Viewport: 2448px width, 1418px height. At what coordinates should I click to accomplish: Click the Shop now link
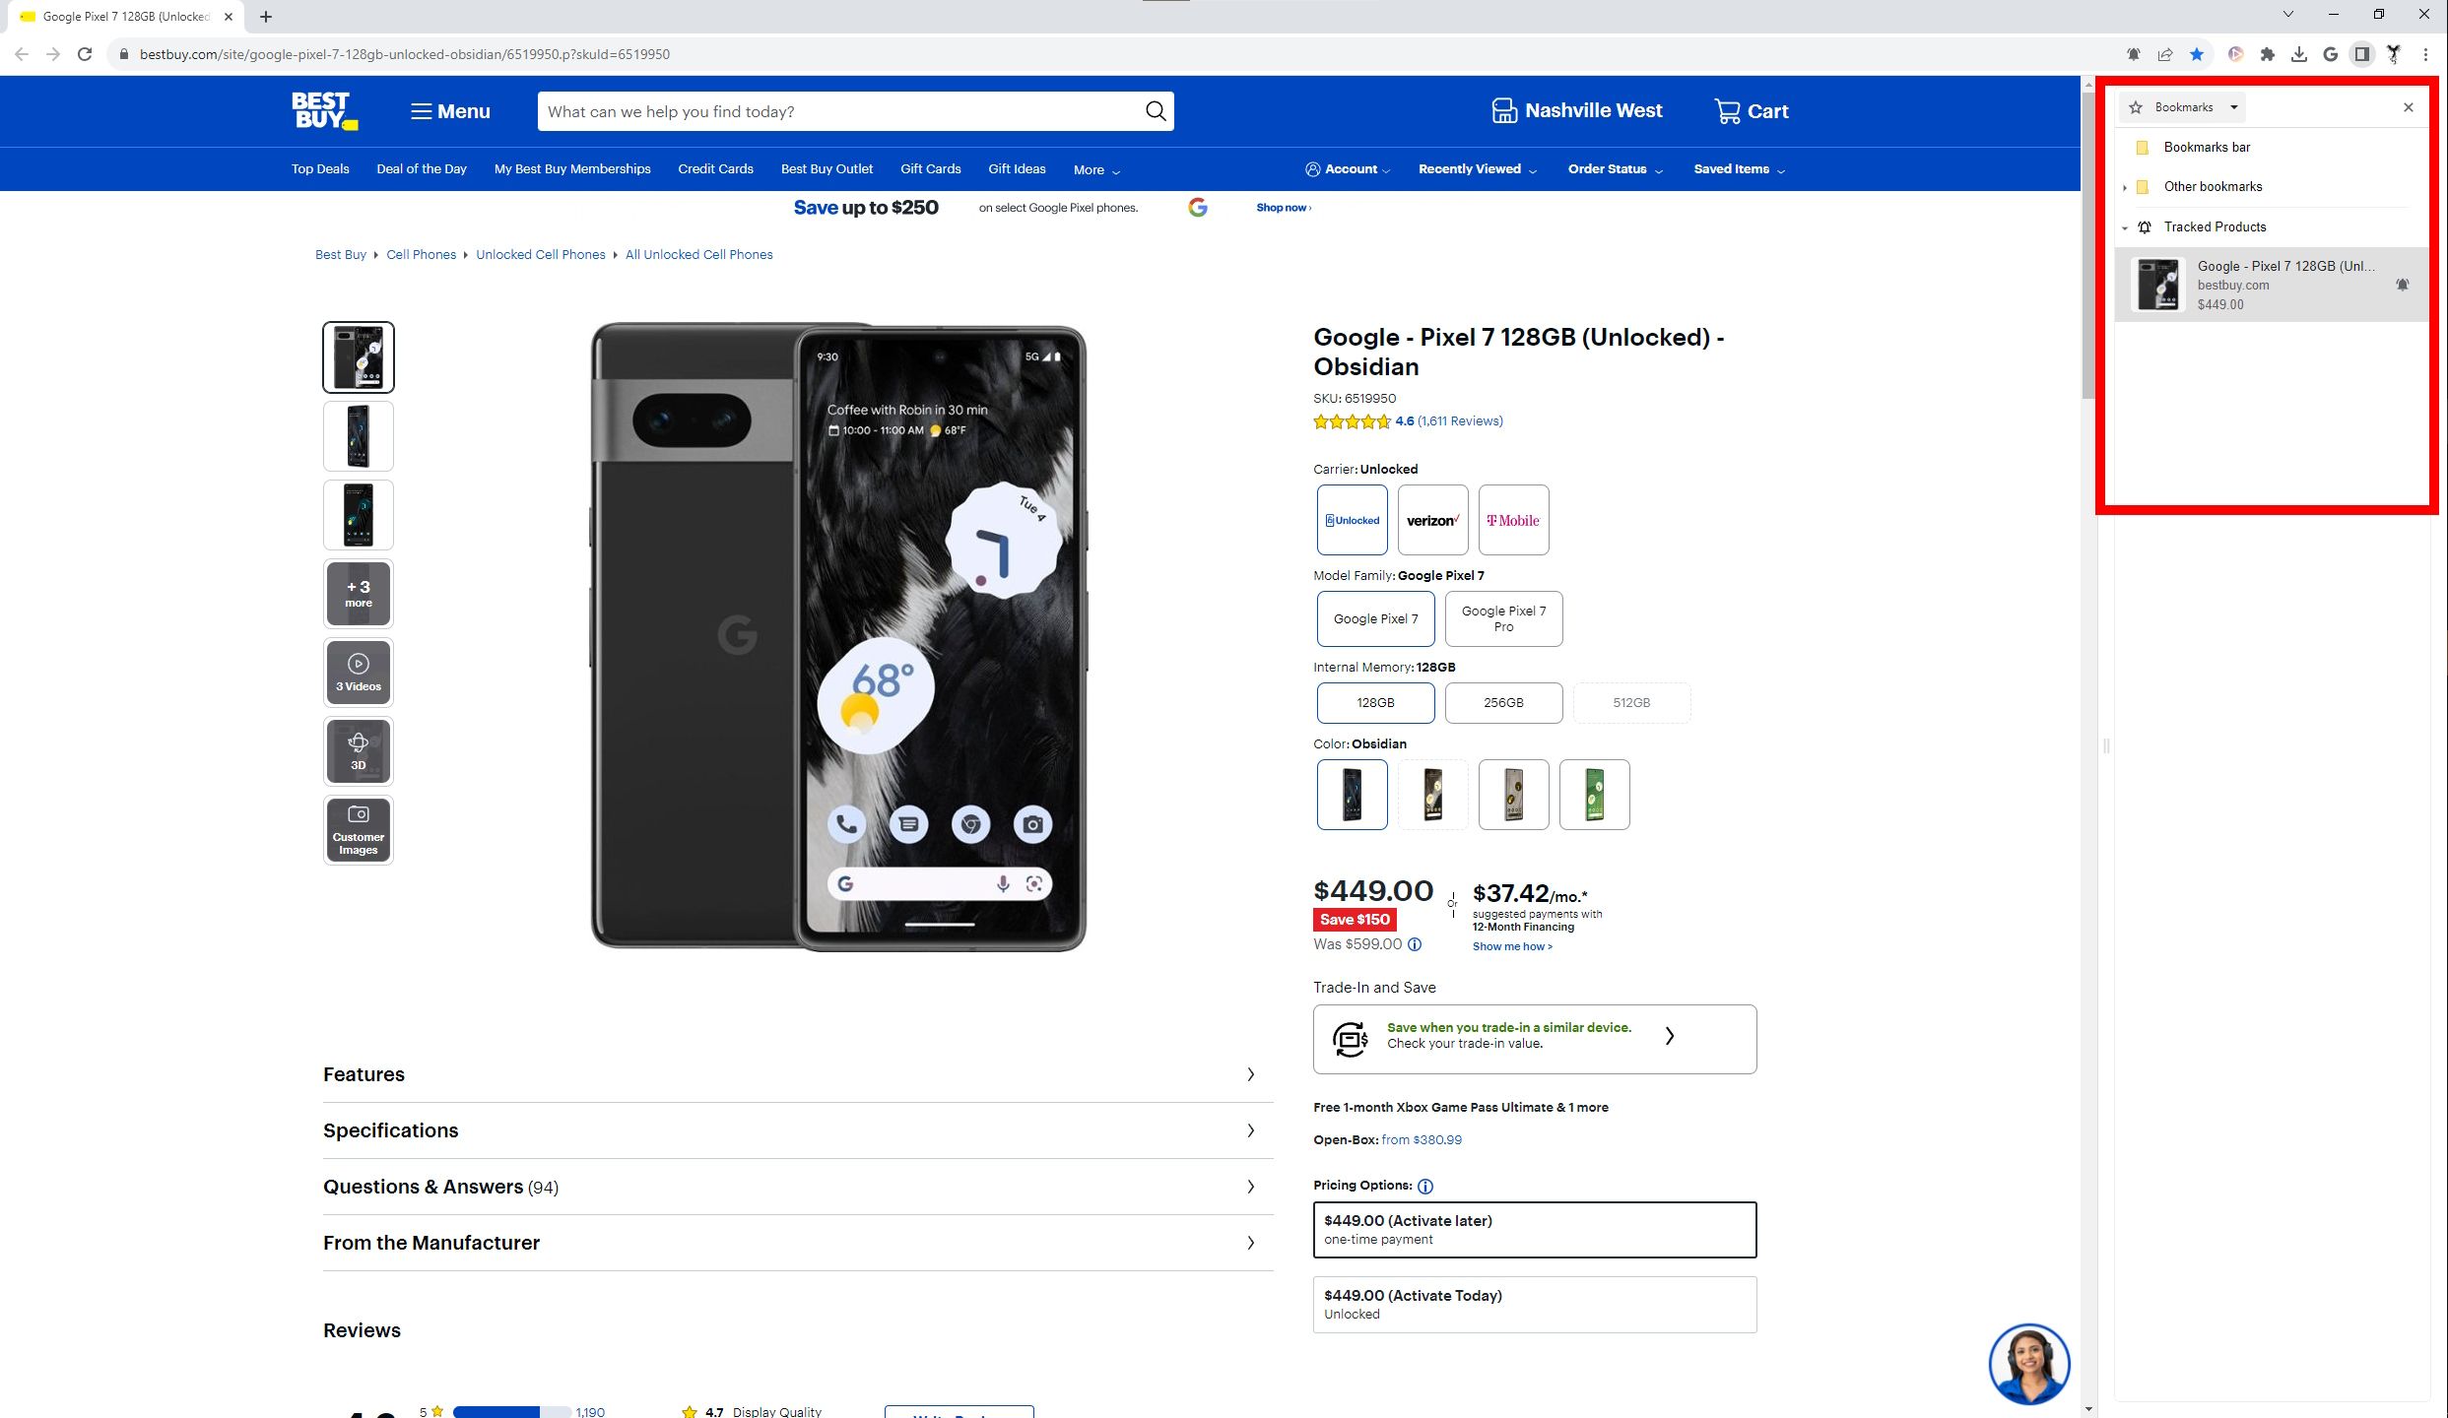pyautogui.click(x=1283, y=208)
